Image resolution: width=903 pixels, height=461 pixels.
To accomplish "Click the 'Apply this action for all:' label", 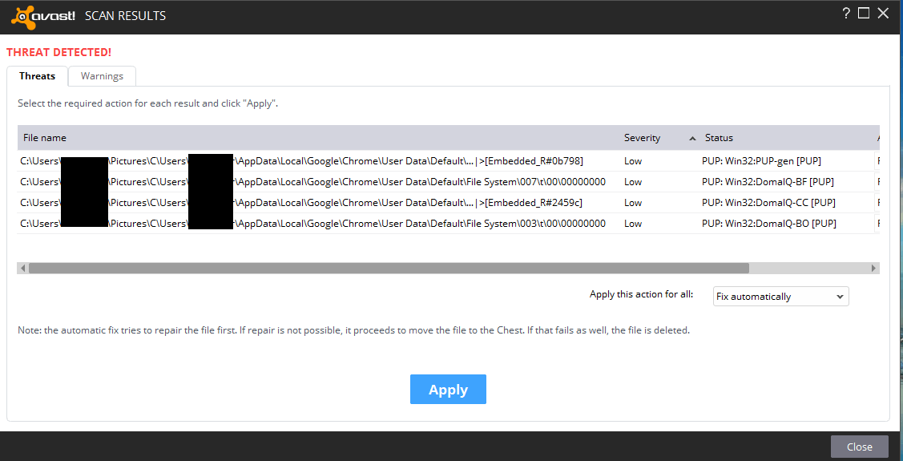I will (641, 294).
